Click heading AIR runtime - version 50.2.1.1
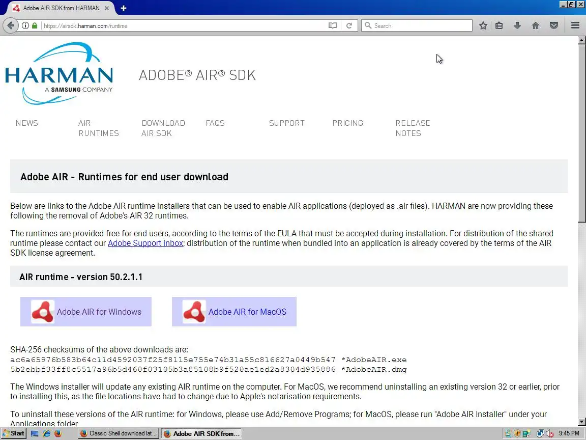This screenshot has width=586, height=440. pyautogui.click(x=81, y=277)
